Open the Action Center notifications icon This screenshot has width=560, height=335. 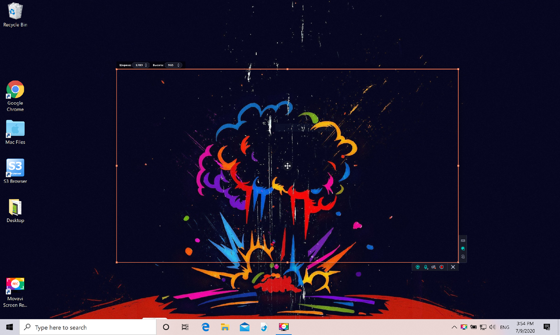click(547, 328)
